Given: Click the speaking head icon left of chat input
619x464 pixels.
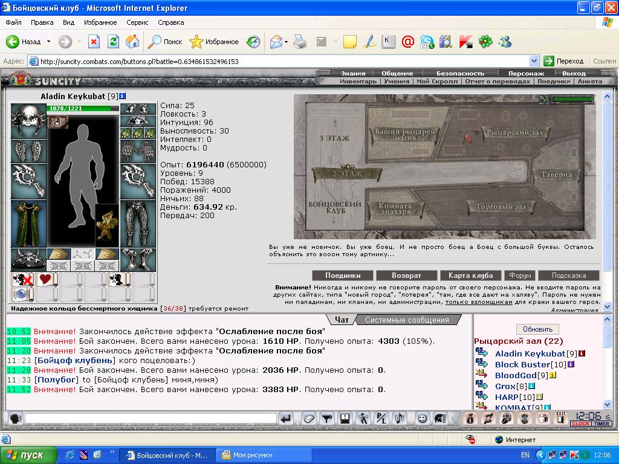Looking at the screenshot, I should pyautogui.click(x=15, y=418).
